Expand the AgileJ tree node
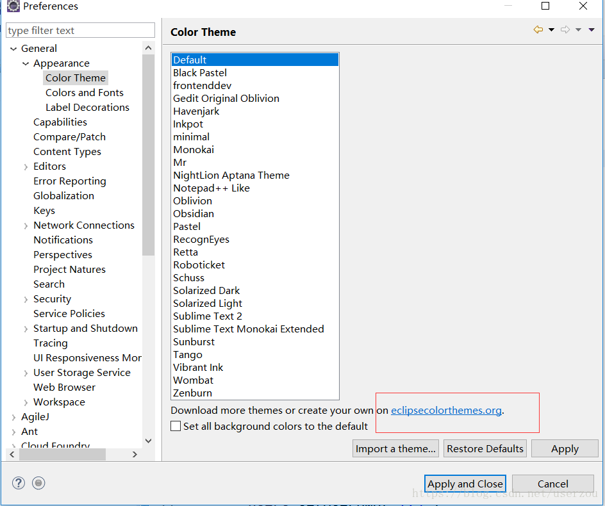Viewport: 605px width, 506px height. pyautogui.click(x=13, y=417)
